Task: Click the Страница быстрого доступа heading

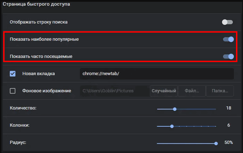Action: pyautogui.click(x=36, y=4)
